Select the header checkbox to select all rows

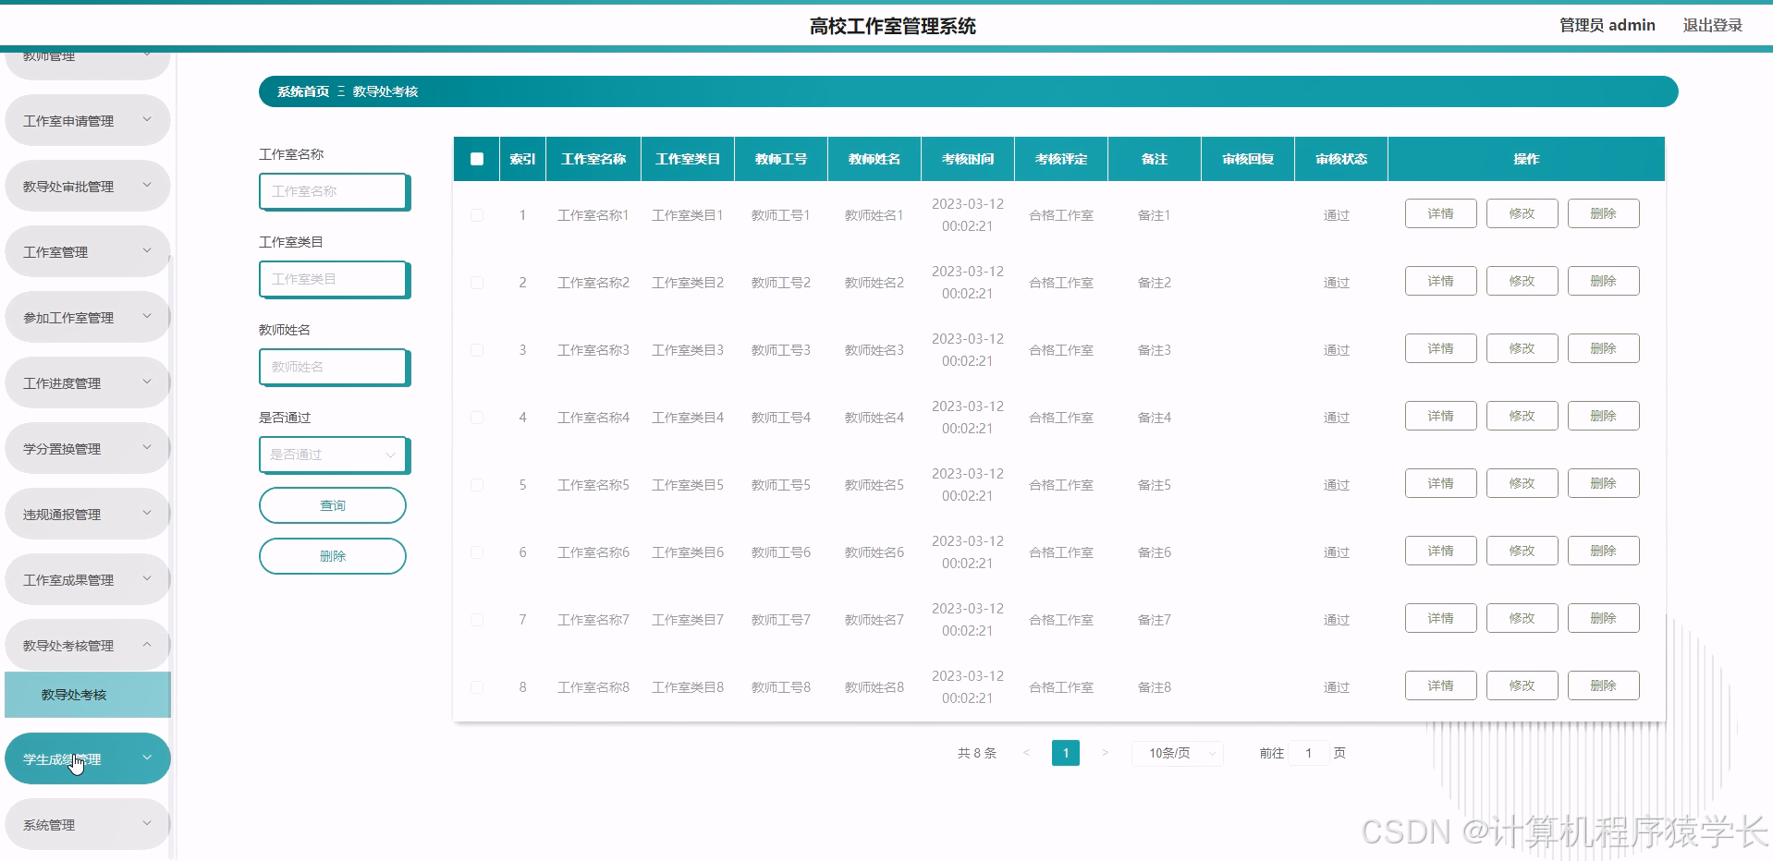click(x=477, y=159)
